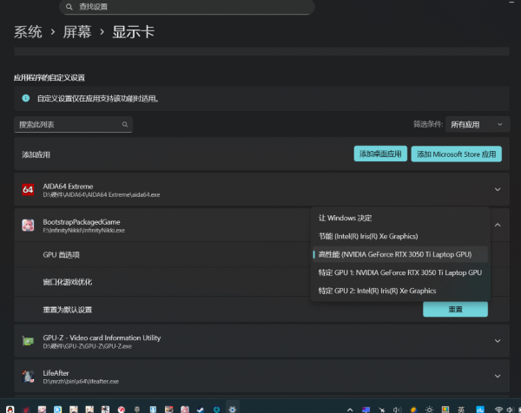Focus the 搜索此列表 search field
Viewport: 521px width, 413px height.
73,124
